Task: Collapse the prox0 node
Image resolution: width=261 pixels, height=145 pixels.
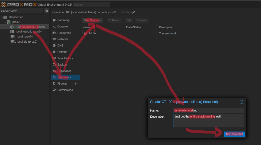Action: pyautogui.click(x=6, y=22)
